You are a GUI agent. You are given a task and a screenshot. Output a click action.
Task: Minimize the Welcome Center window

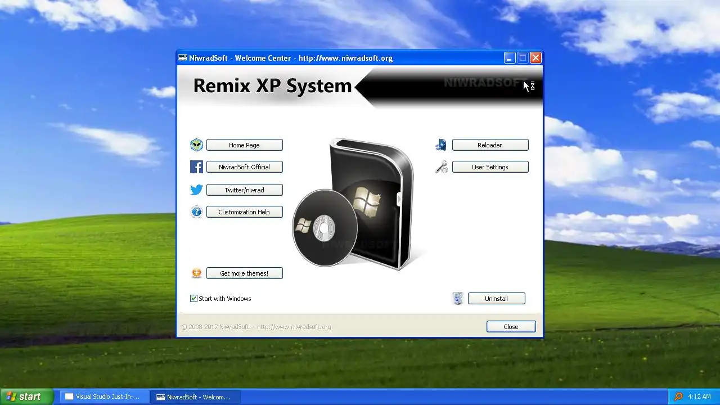tap(509, 58)
